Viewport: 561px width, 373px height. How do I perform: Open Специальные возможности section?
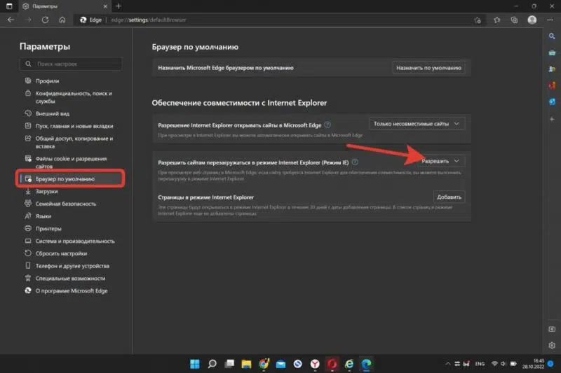click(71, 279)
